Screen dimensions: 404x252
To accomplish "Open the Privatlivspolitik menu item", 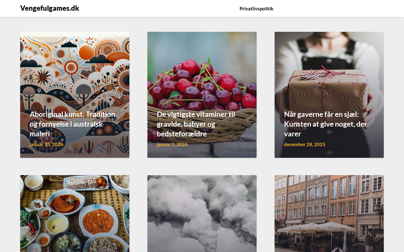I will 256,9.
